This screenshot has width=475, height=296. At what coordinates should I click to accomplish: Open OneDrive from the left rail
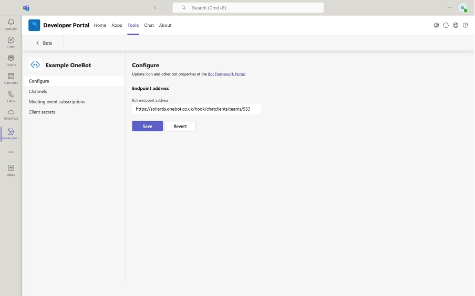click(x=11, y=114)
